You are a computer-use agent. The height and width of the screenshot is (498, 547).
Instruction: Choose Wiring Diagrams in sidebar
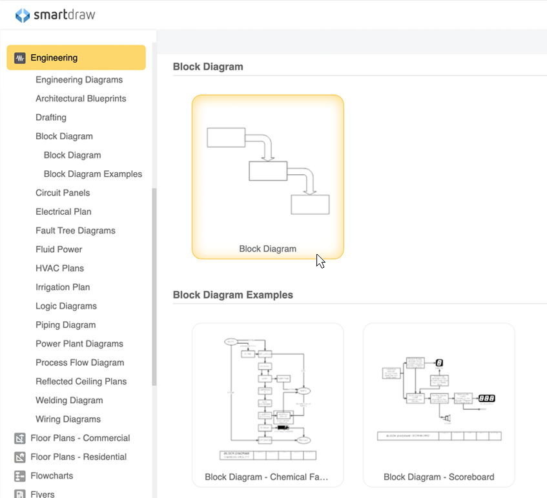pyautogui.click(x=68, y=419)
